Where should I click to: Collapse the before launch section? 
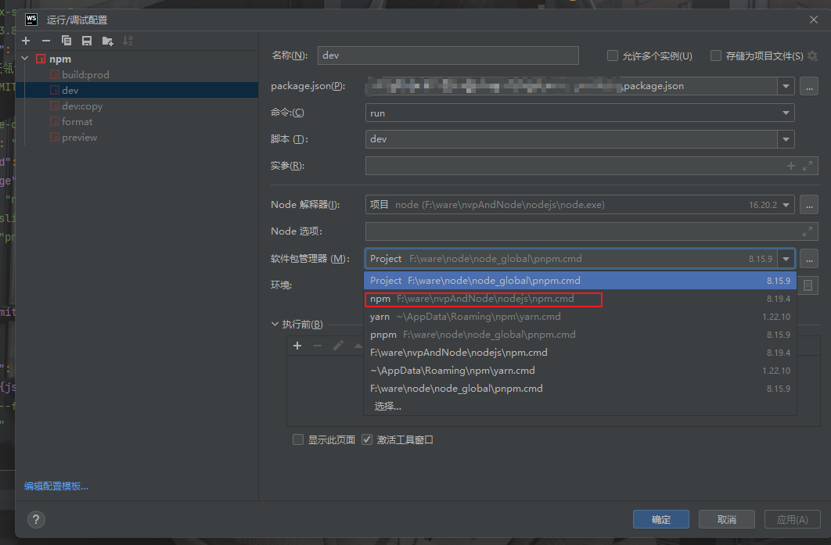(x=275, y=323)
